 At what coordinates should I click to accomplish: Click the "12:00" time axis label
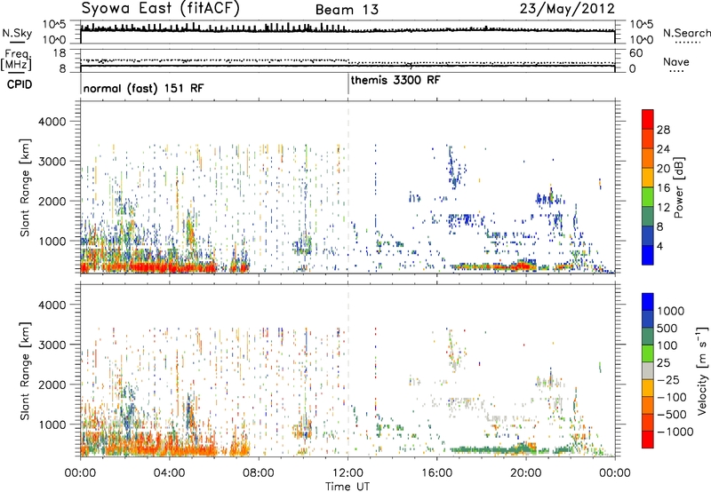click(x=348, y=473)
